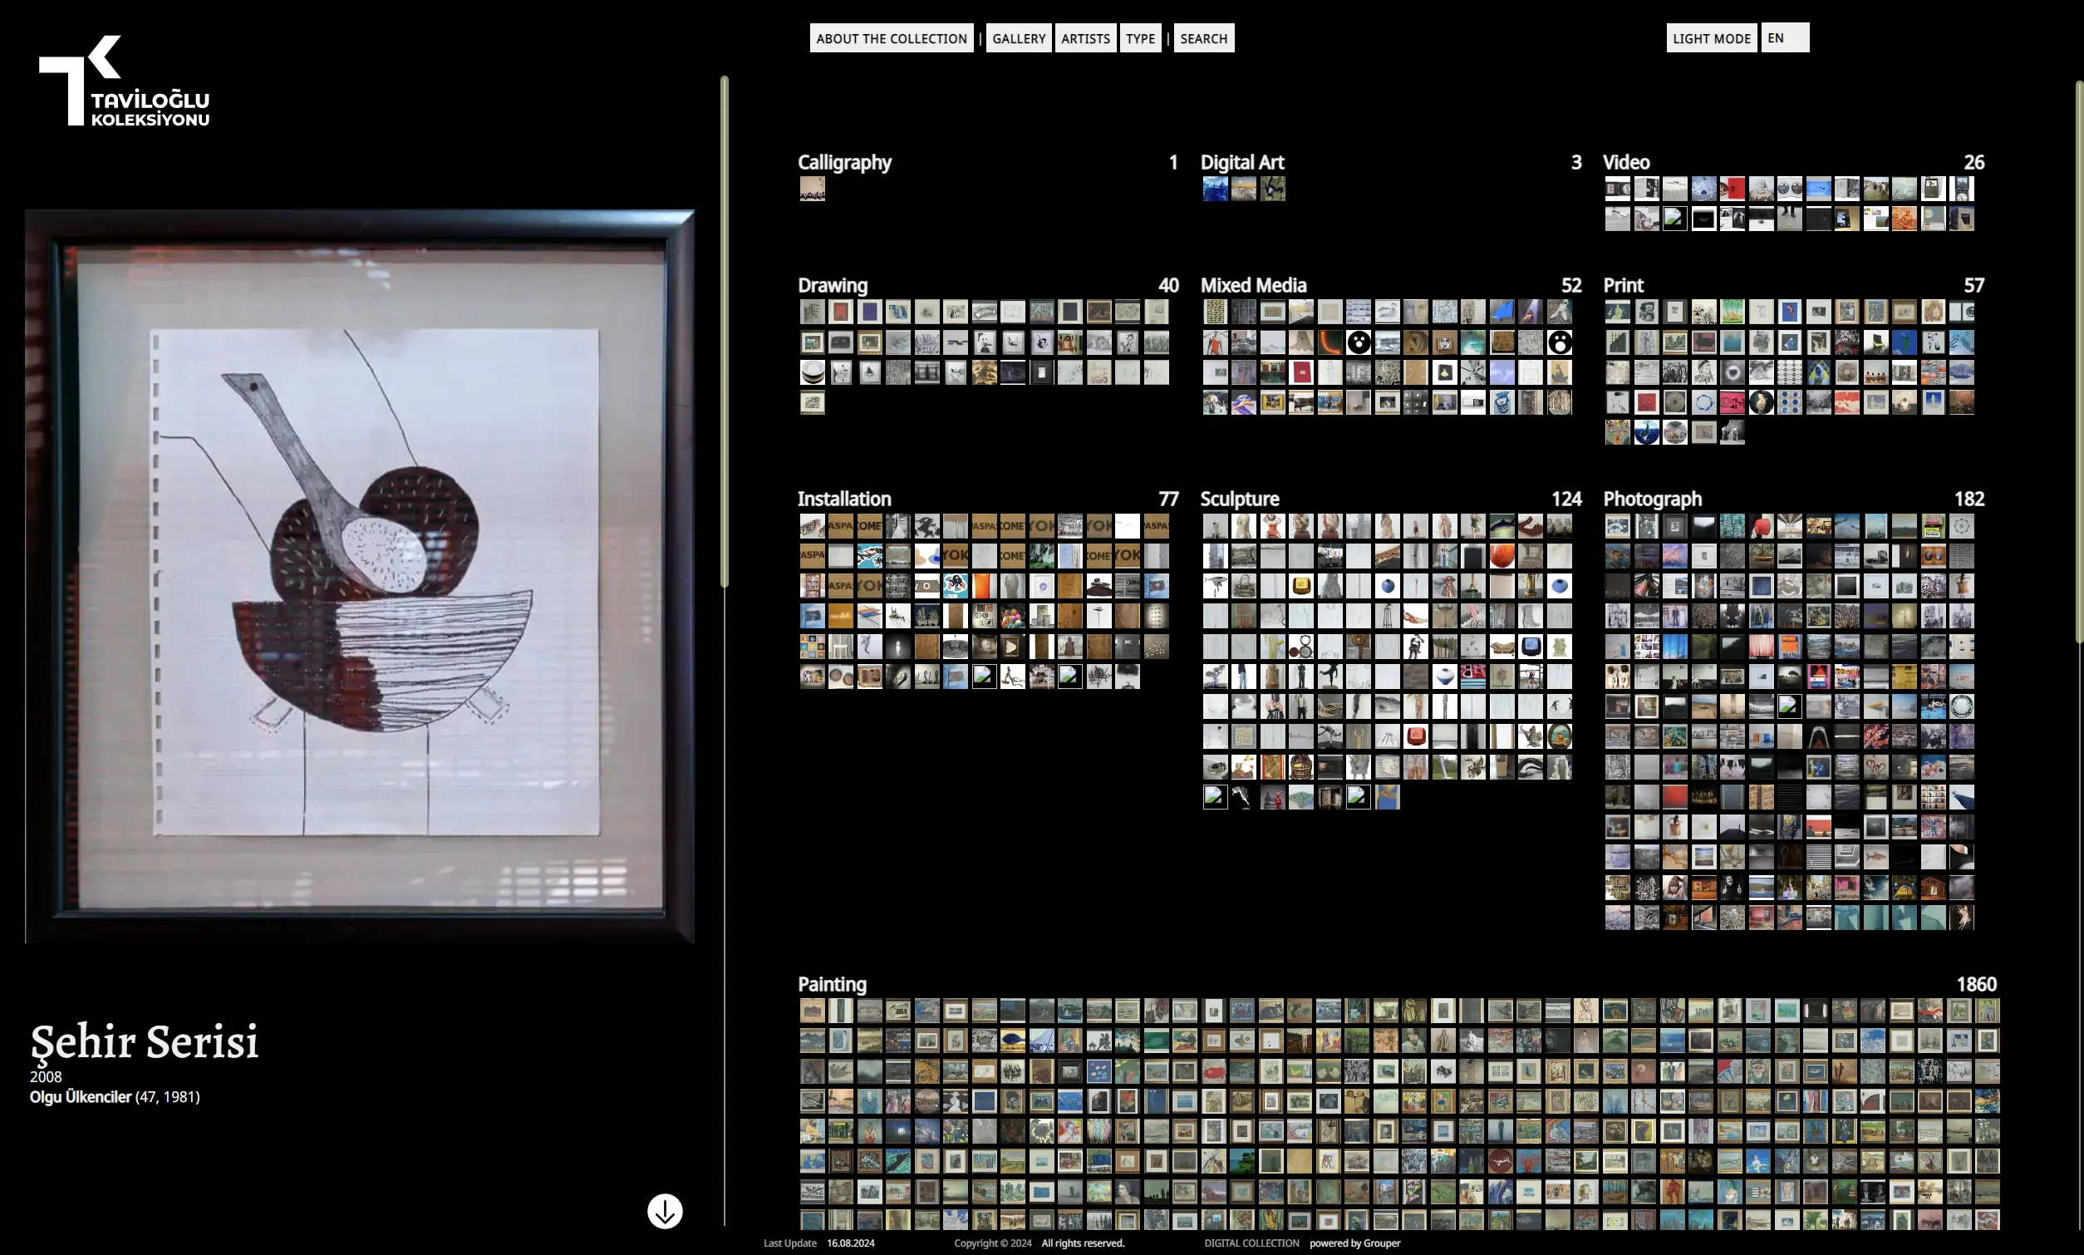2084x1255 pixels.
Task: Click the first Digital Art thumbnail
Action: [x=1215, y=189]
